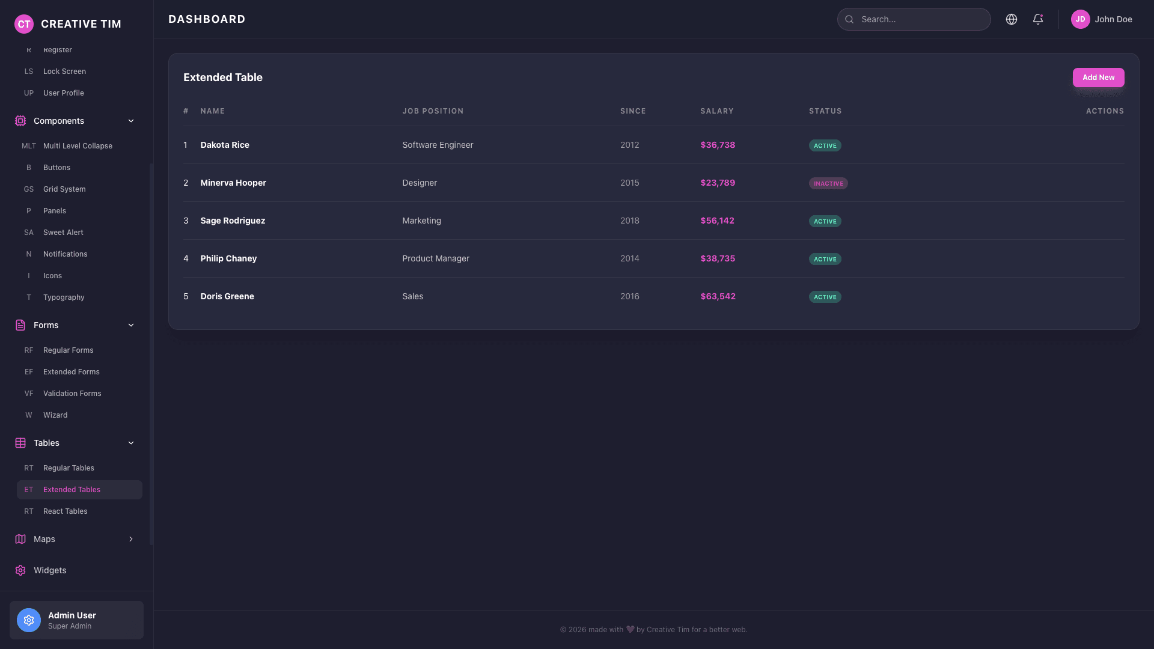Toggle Minerva Hooper's INACTIVE status badge
Viewport: 1154px width, 649px height.
click(828, 183)
